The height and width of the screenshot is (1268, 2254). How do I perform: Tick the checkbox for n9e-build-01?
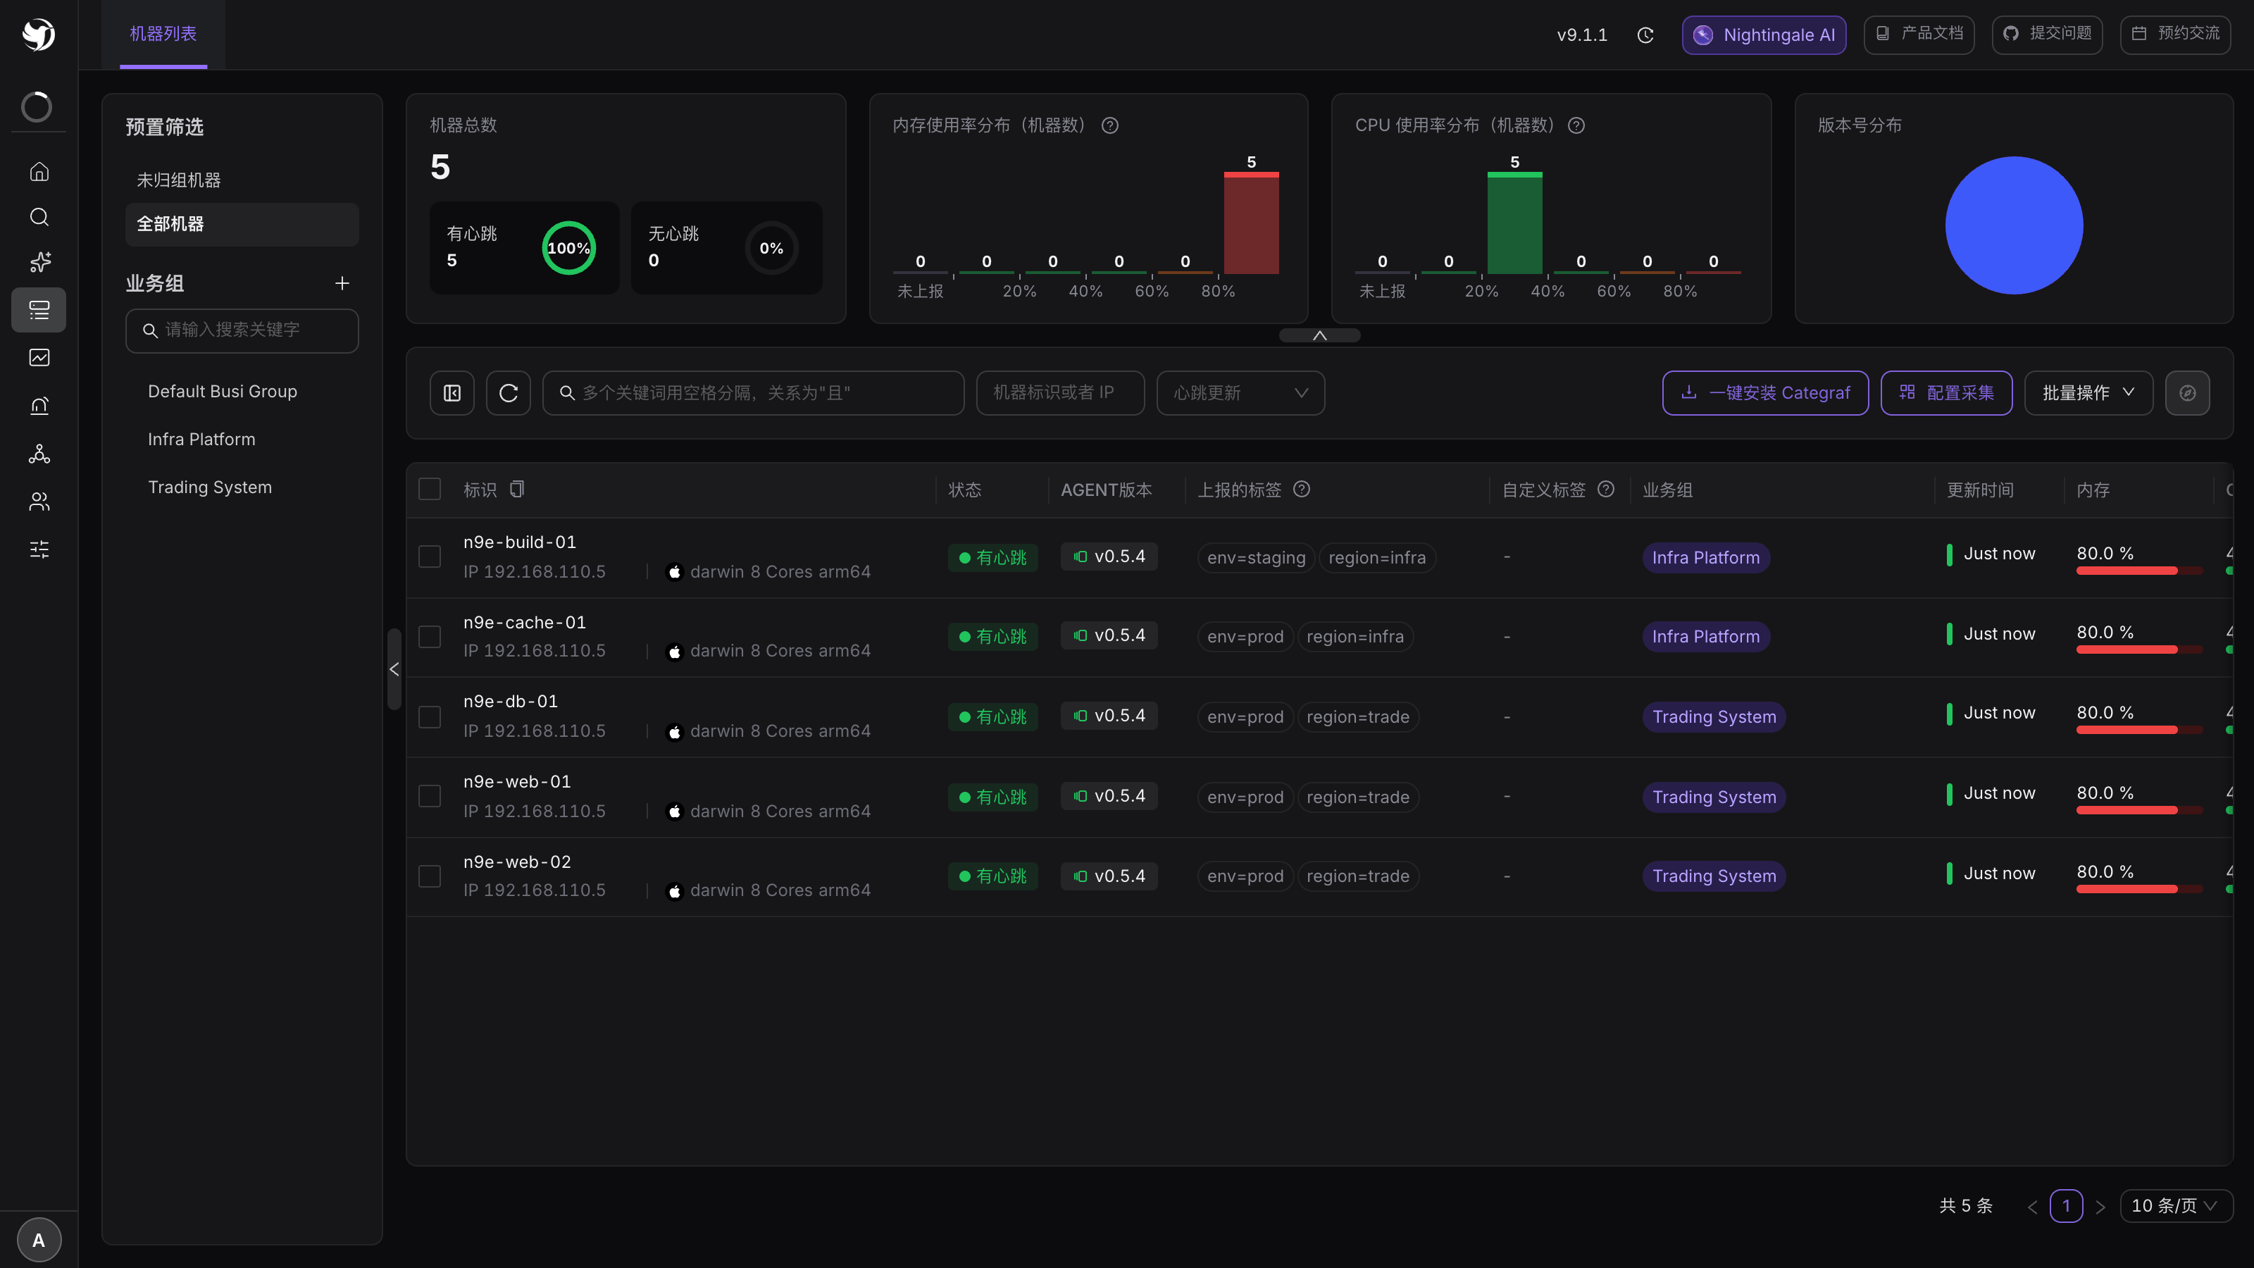(430, 557)
